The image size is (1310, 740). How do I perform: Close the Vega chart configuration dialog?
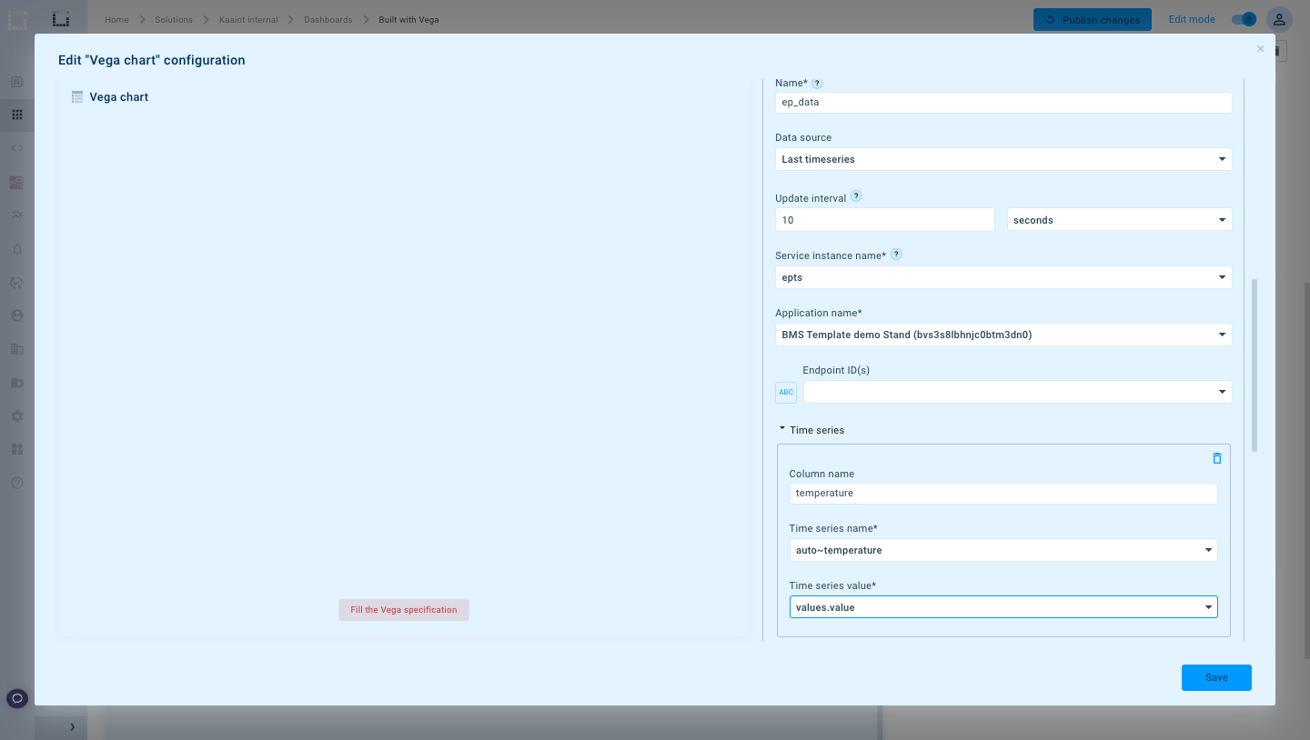coord(1260,49)
